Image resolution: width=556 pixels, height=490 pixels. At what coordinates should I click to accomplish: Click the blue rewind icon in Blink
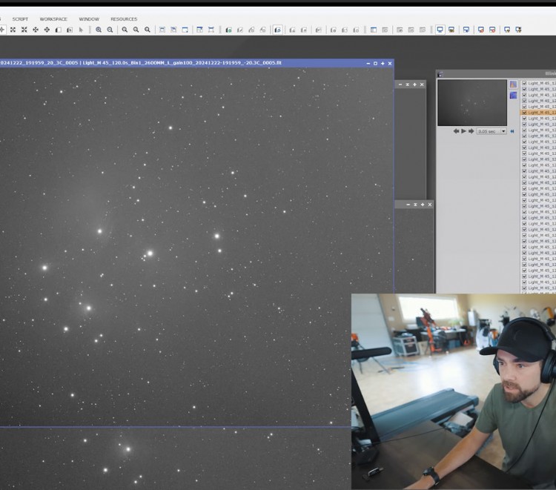[512, 131]
